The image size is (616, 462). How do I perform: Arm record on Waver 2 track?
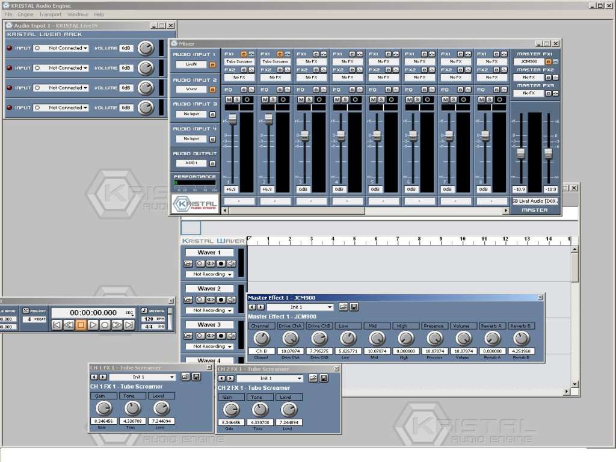click(221, 300)
